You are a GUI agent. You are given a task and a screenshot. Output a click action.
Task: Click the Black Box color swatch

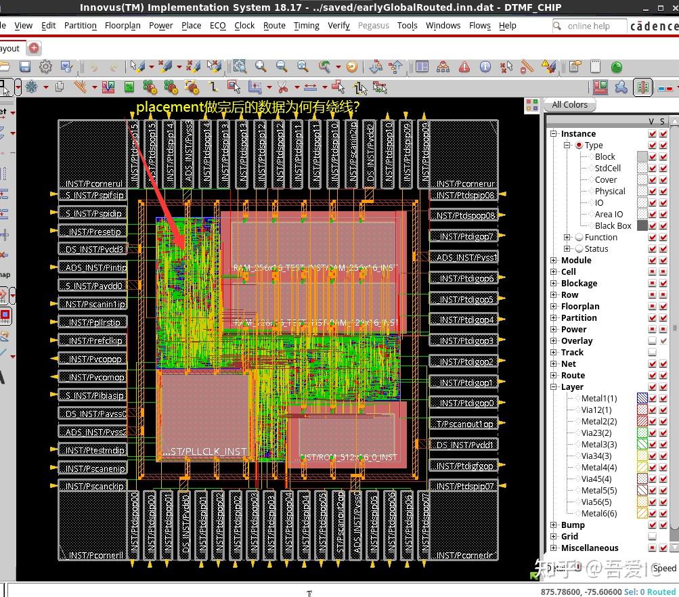(642, 226)
